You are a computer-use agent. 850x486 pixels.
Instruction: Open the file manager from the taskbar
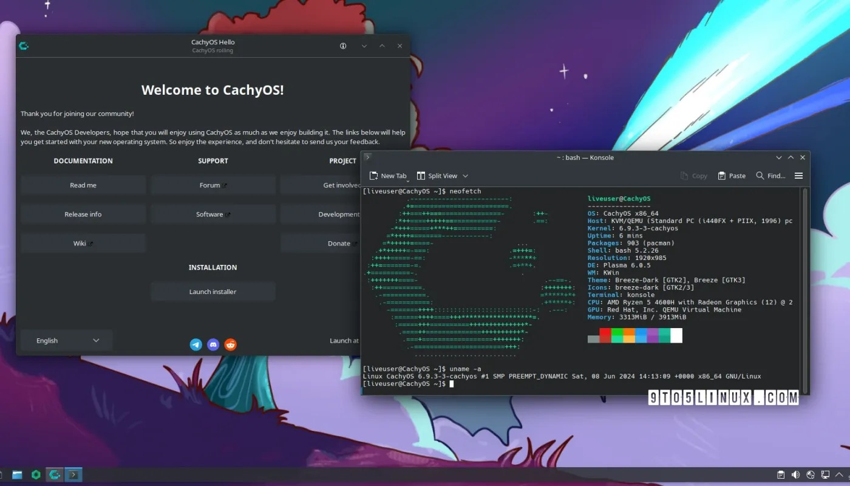[x=17, y=474]
